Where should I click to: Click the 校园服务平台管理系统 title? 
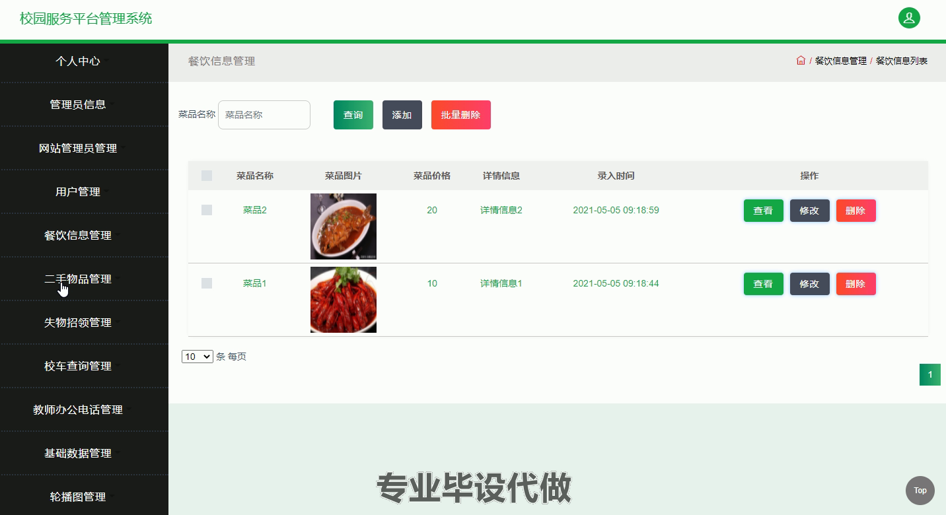[x=86, y=18]
